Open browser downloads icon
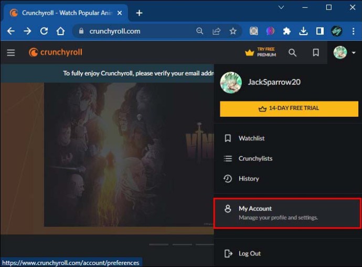Screen dimensions: 362x267 pyautogui.click(x=303, y=31)
